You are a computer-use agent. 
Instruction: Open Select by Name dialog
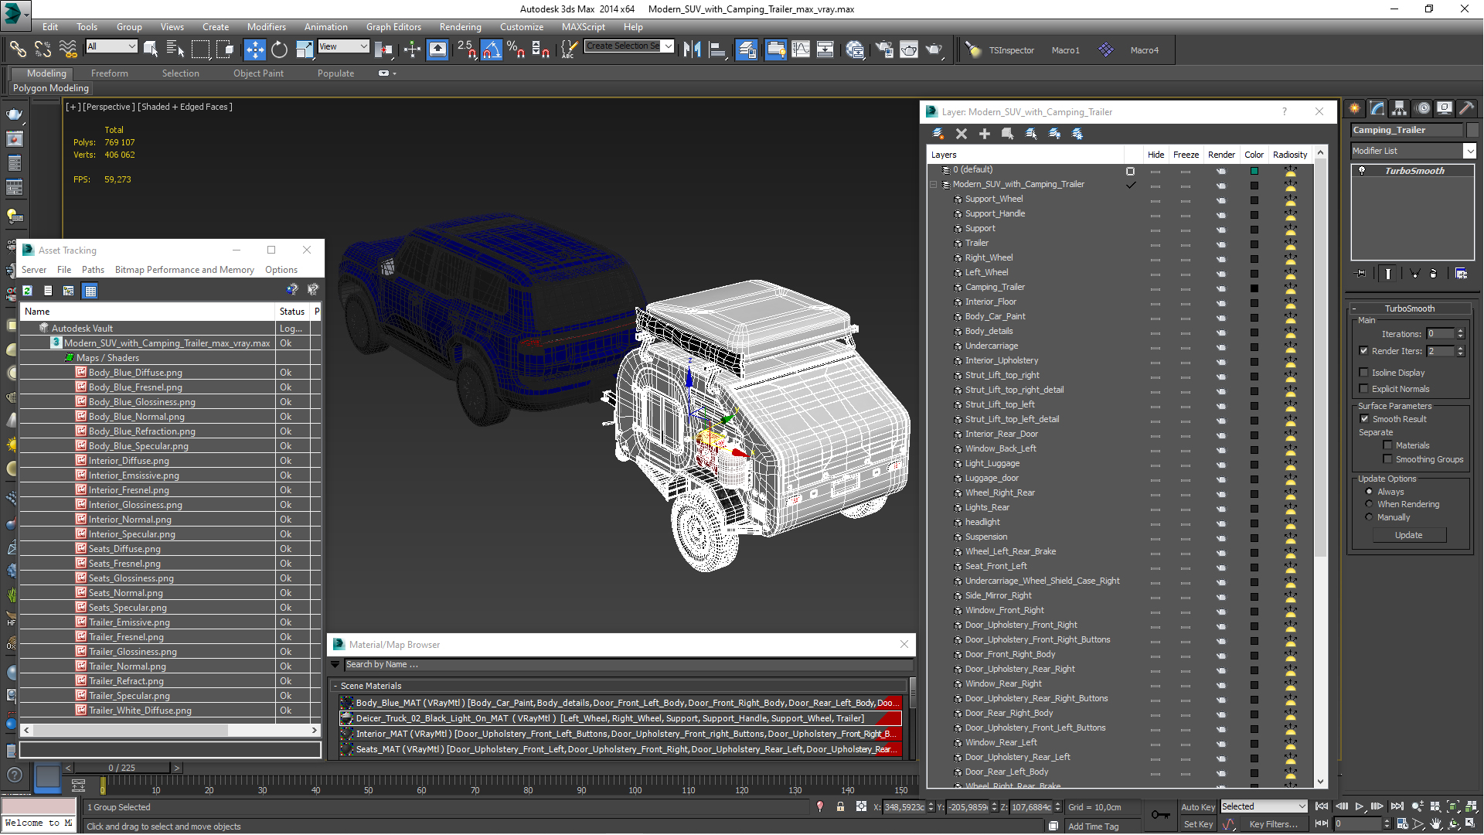coord(175,49)
